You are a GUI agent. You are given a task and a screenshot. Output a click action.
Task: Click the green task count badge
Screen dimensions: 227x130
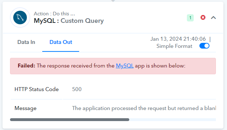(x=190, y=18)
